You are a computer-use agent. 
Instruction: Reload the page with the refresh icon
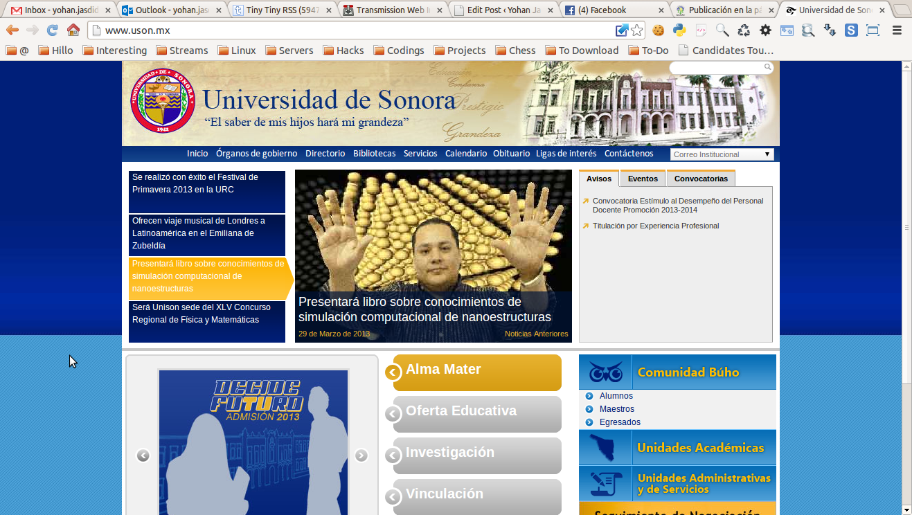[53, 30]
